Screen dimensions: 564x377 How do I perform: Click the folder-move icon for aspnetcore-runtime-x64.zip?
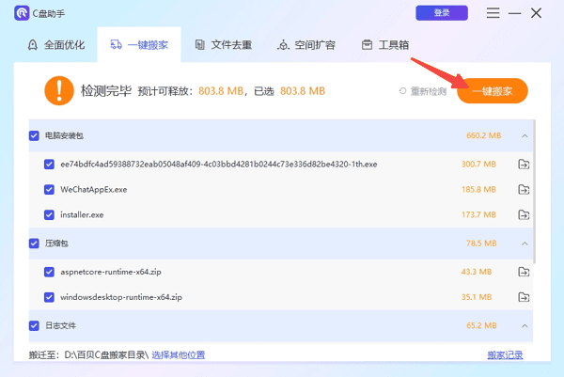(524, 272)
